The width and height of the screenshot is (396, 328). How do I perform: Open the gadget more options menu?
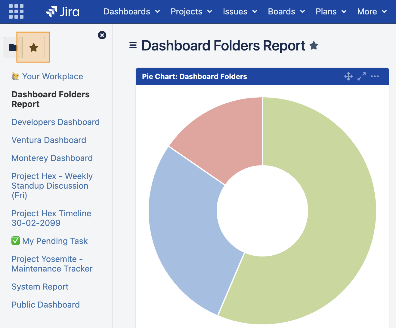point(375,76)
